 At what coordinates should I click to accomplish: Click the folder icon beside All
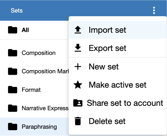(x=13, y=30)
